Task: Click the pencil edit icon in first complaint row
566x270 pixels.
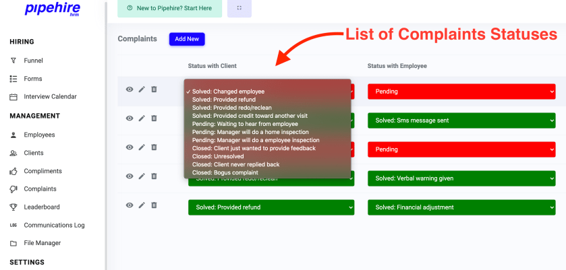Action: click(x=142, y=90)
